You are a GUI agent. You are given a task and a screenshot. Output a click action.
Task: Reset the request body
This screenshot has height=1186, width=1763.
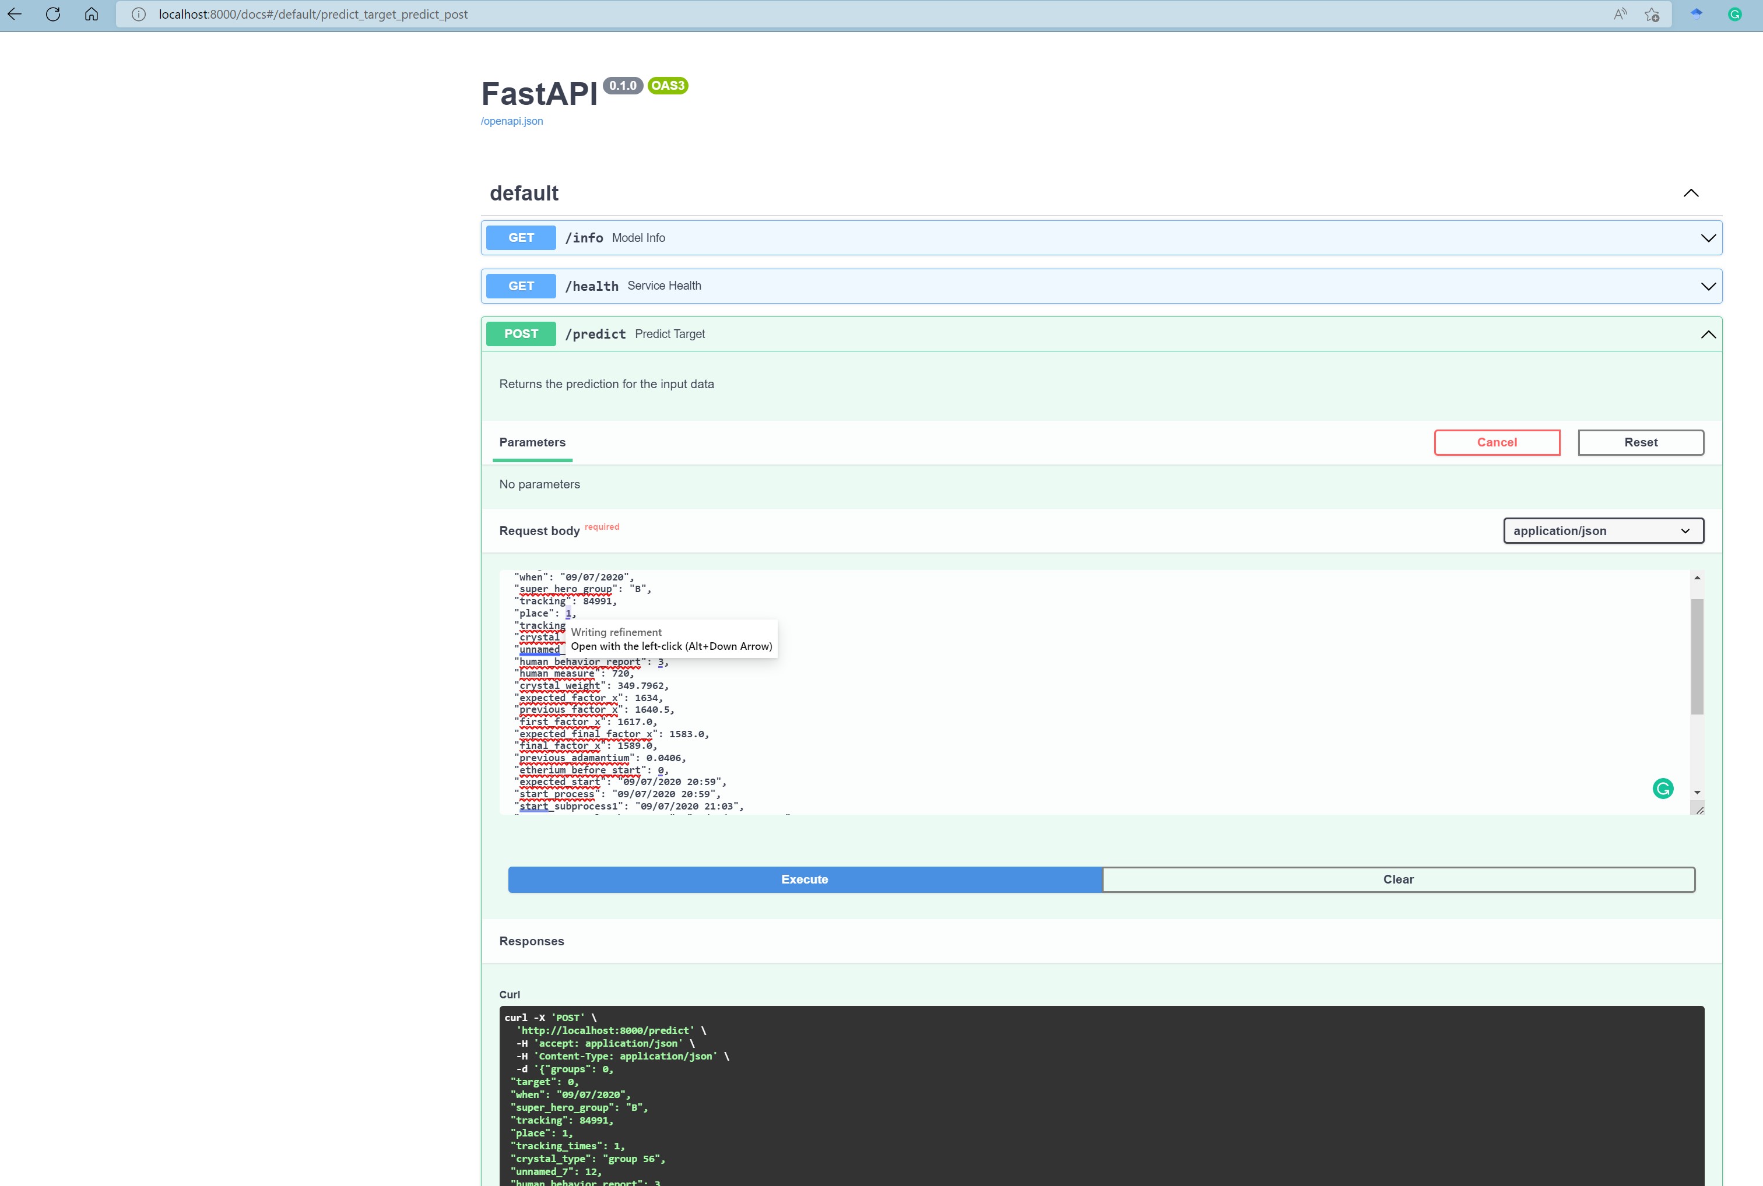[1639, 442]
